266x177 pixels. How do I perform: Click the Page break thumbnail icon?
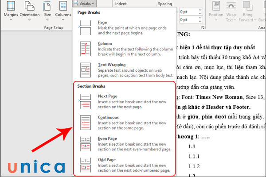(x=85, y=27)
